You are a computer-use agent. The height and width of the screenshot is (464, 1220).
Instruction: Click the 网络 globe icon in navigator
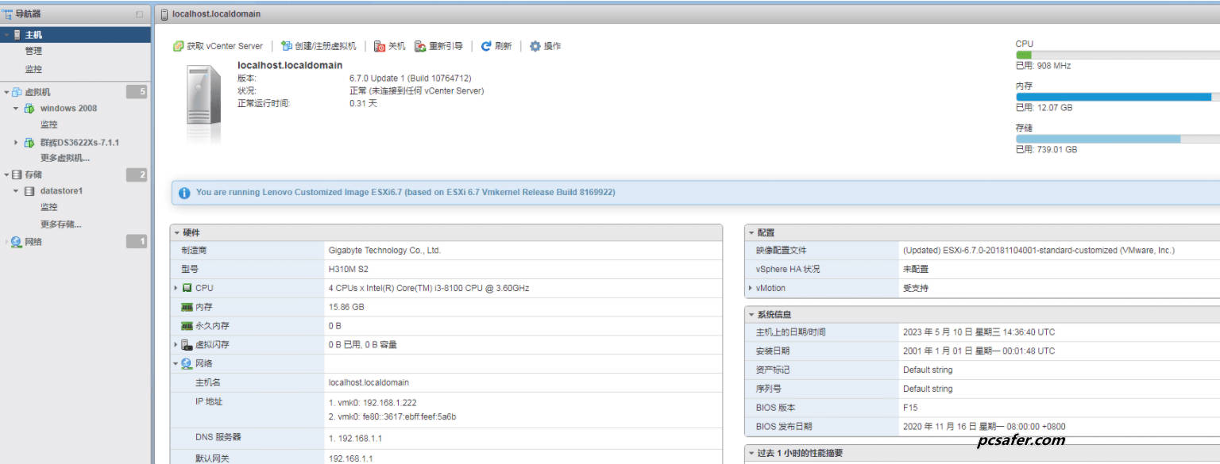click(17, 242)
